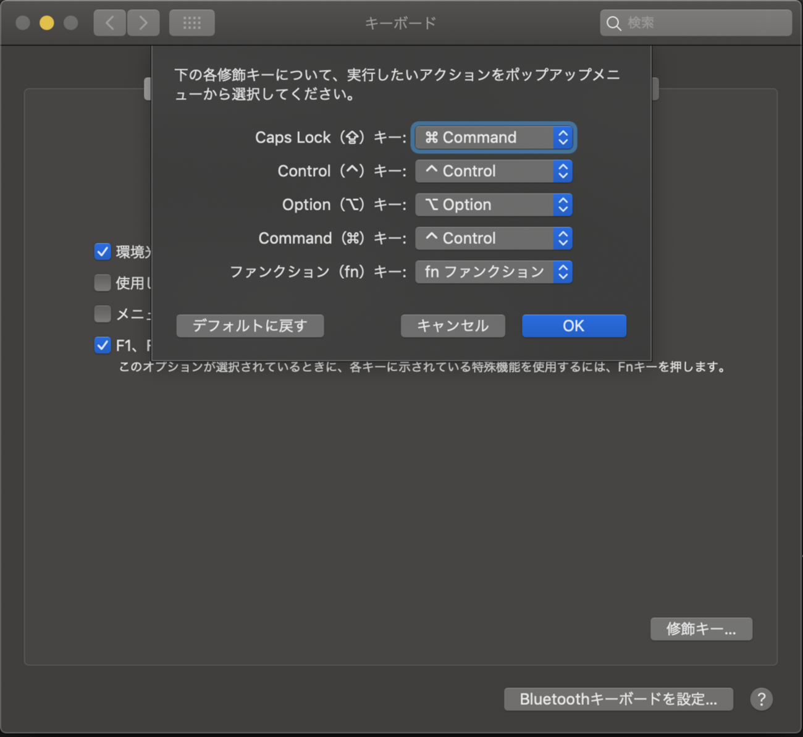The height and width of the screenshot is (737, 803).
Task: Open the ファンクション (fn) key dropdown
Action: click(x=494, y=272)
